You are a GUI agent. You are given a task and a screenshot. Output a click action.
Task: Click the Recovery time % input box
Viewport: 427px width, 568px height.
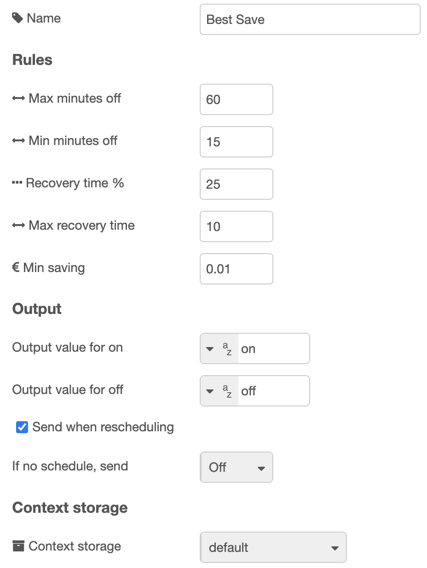[236, 184]
